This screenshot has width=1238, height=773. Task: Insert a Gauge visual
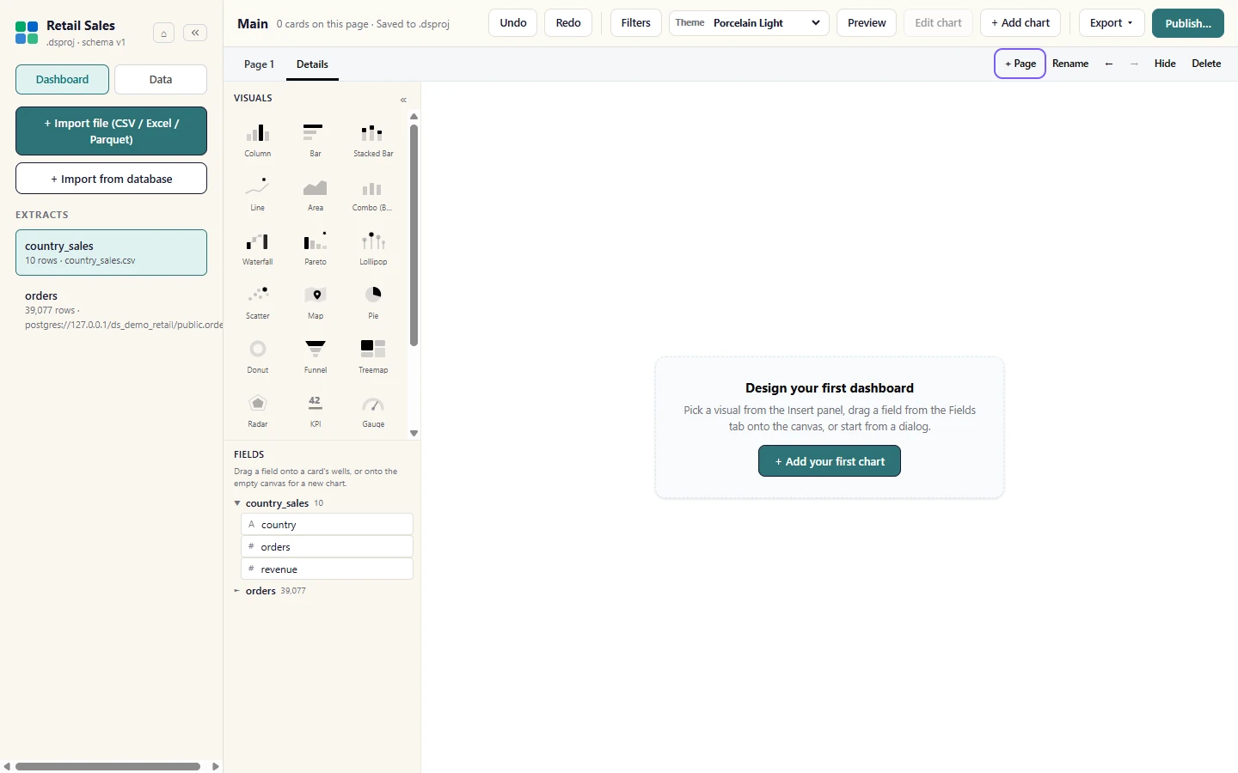pos(373,411)
